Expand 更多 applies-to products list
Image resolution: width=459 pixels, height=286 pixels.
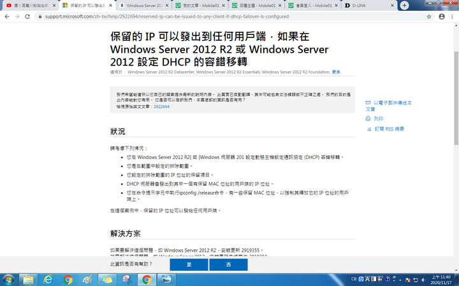(336, 72)
